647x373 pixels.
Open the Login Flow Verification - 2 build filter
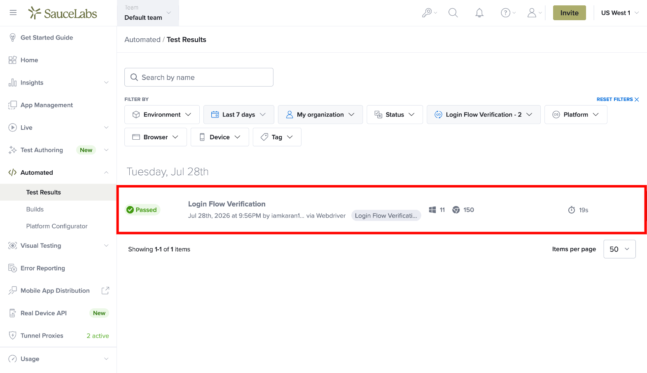click(483, 115)
